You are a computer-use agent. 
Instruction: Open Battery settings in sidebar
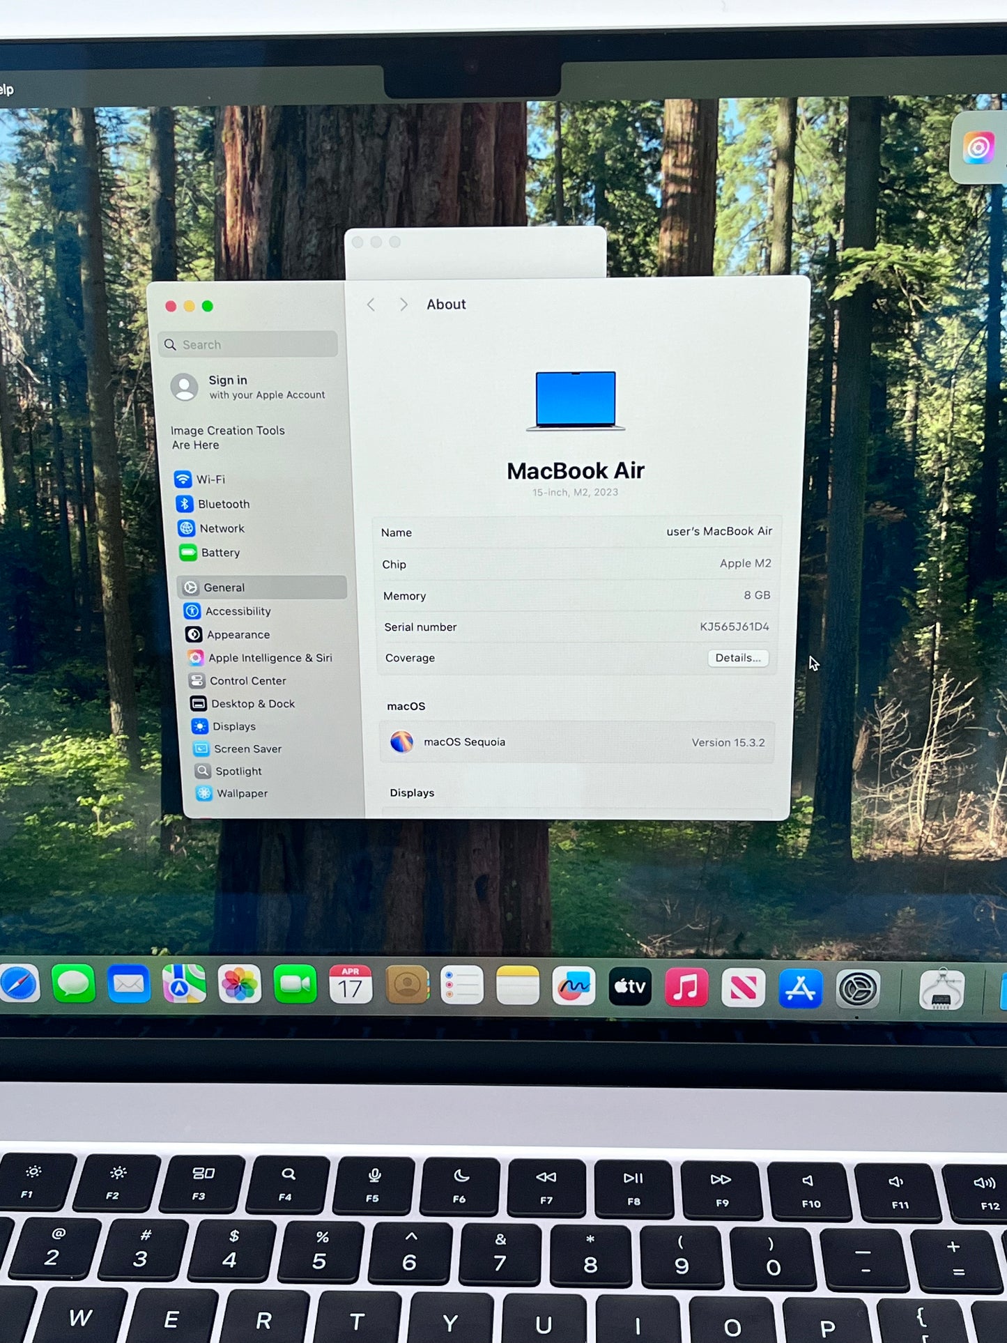tap(210, 553)
